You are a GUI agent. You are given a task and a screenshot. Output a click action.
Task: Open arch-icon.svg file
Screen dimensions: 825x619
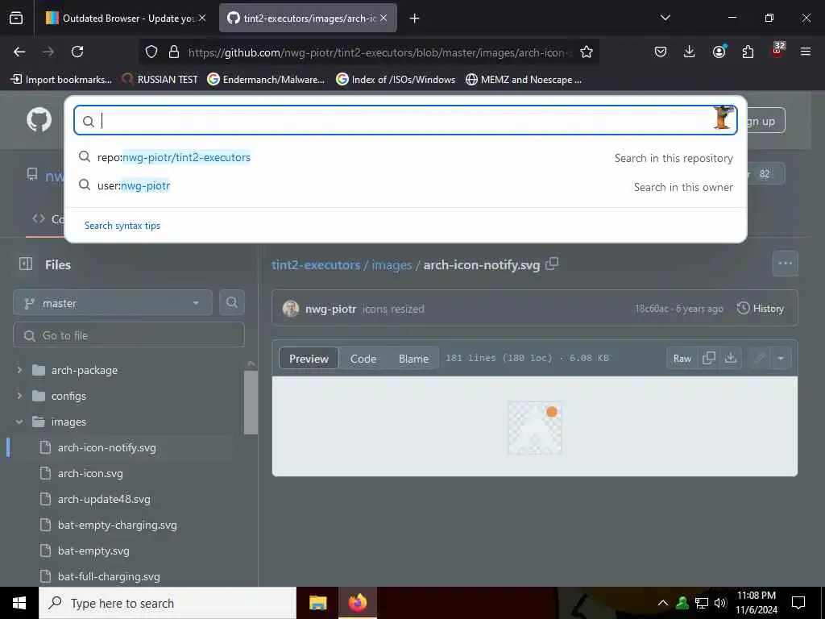point(90,473)
